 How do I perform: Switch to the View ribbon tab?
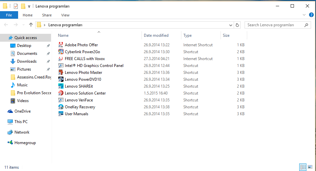[x=65, y=15]
